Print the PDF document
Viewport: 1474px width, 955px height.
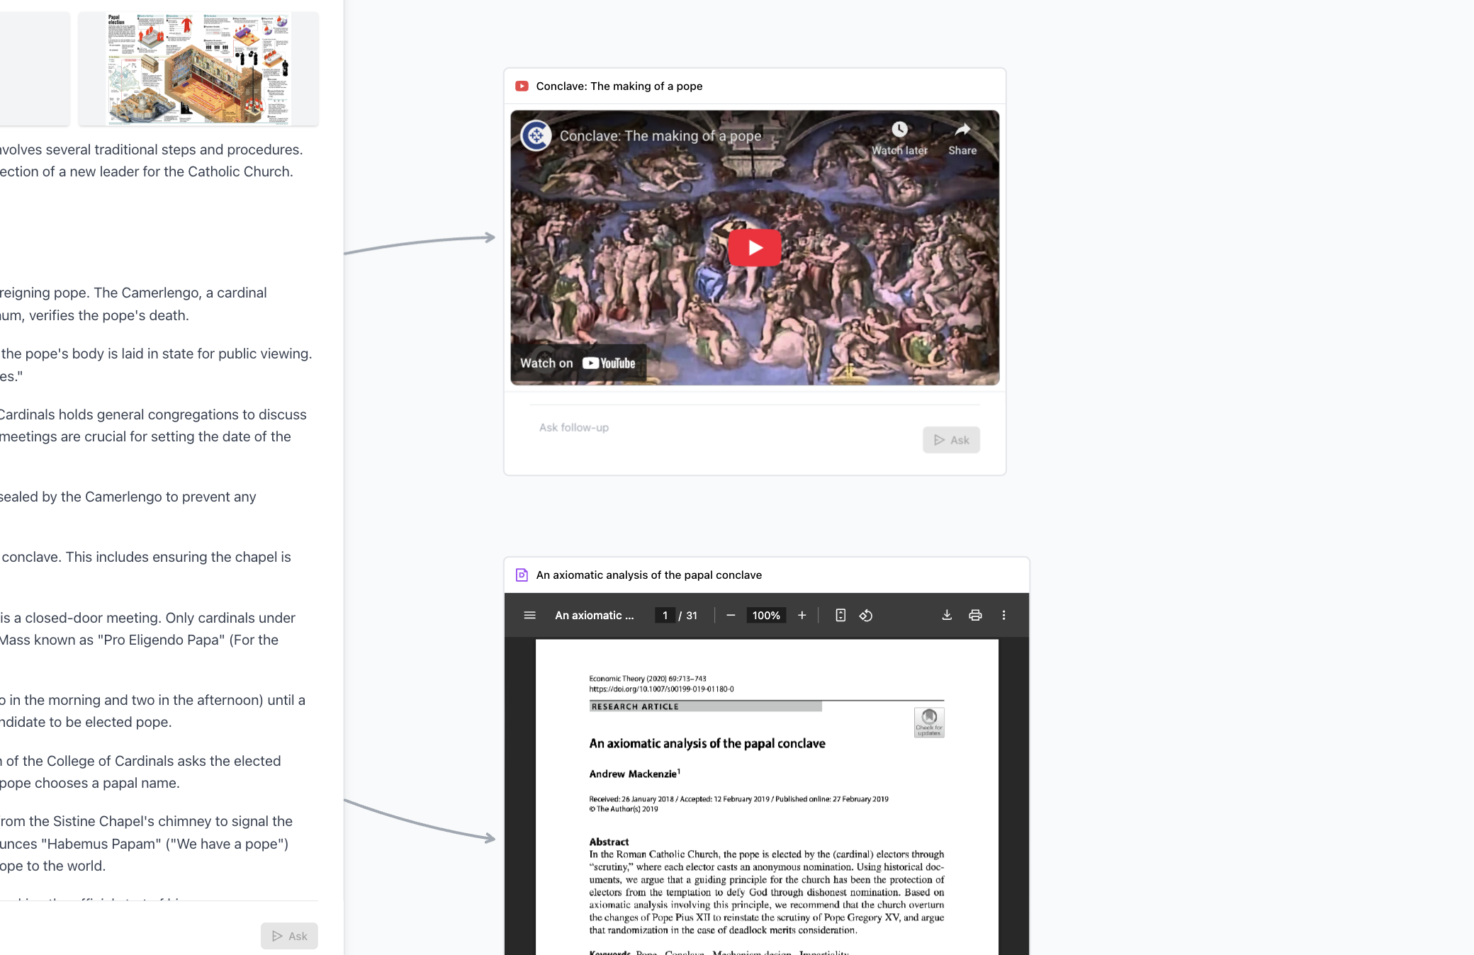pos(975,615)
